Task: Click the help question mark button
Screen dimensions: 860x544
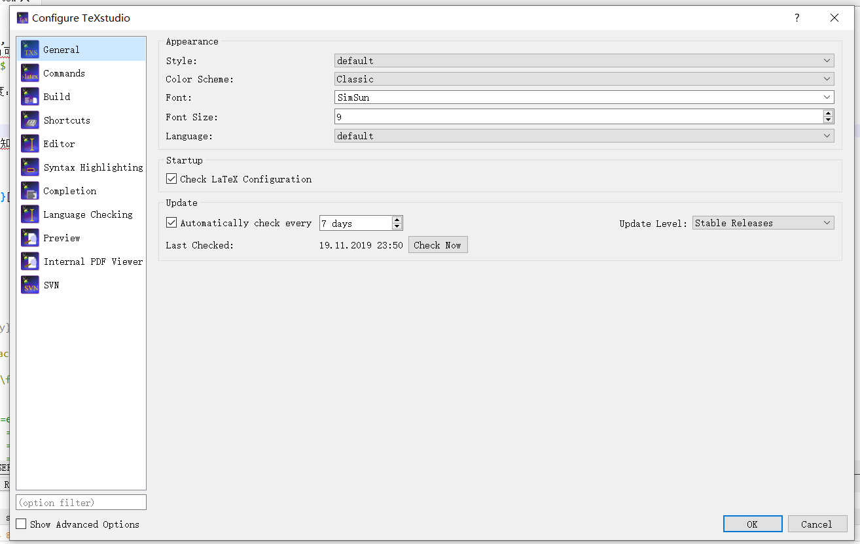Action: coord(797,18)
